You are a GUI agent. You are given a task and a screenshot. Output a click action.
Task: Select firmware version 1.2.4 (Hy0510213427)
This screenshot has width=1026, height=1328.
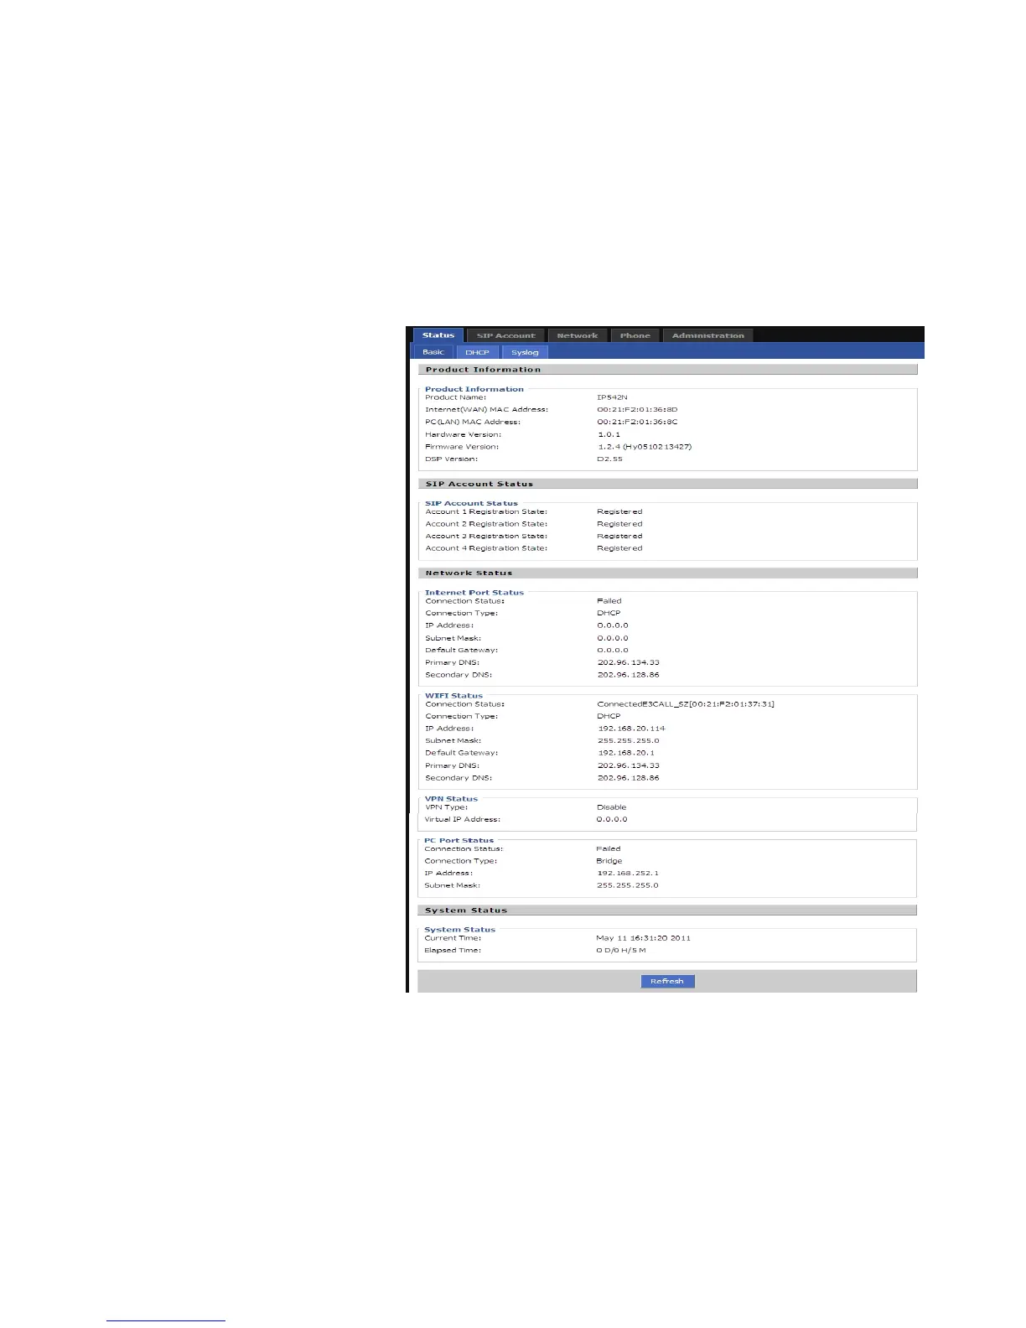645,447
